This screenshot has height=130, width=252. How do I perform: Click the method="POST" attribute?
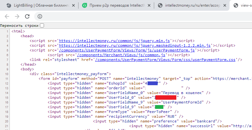[x=96, y=79]
